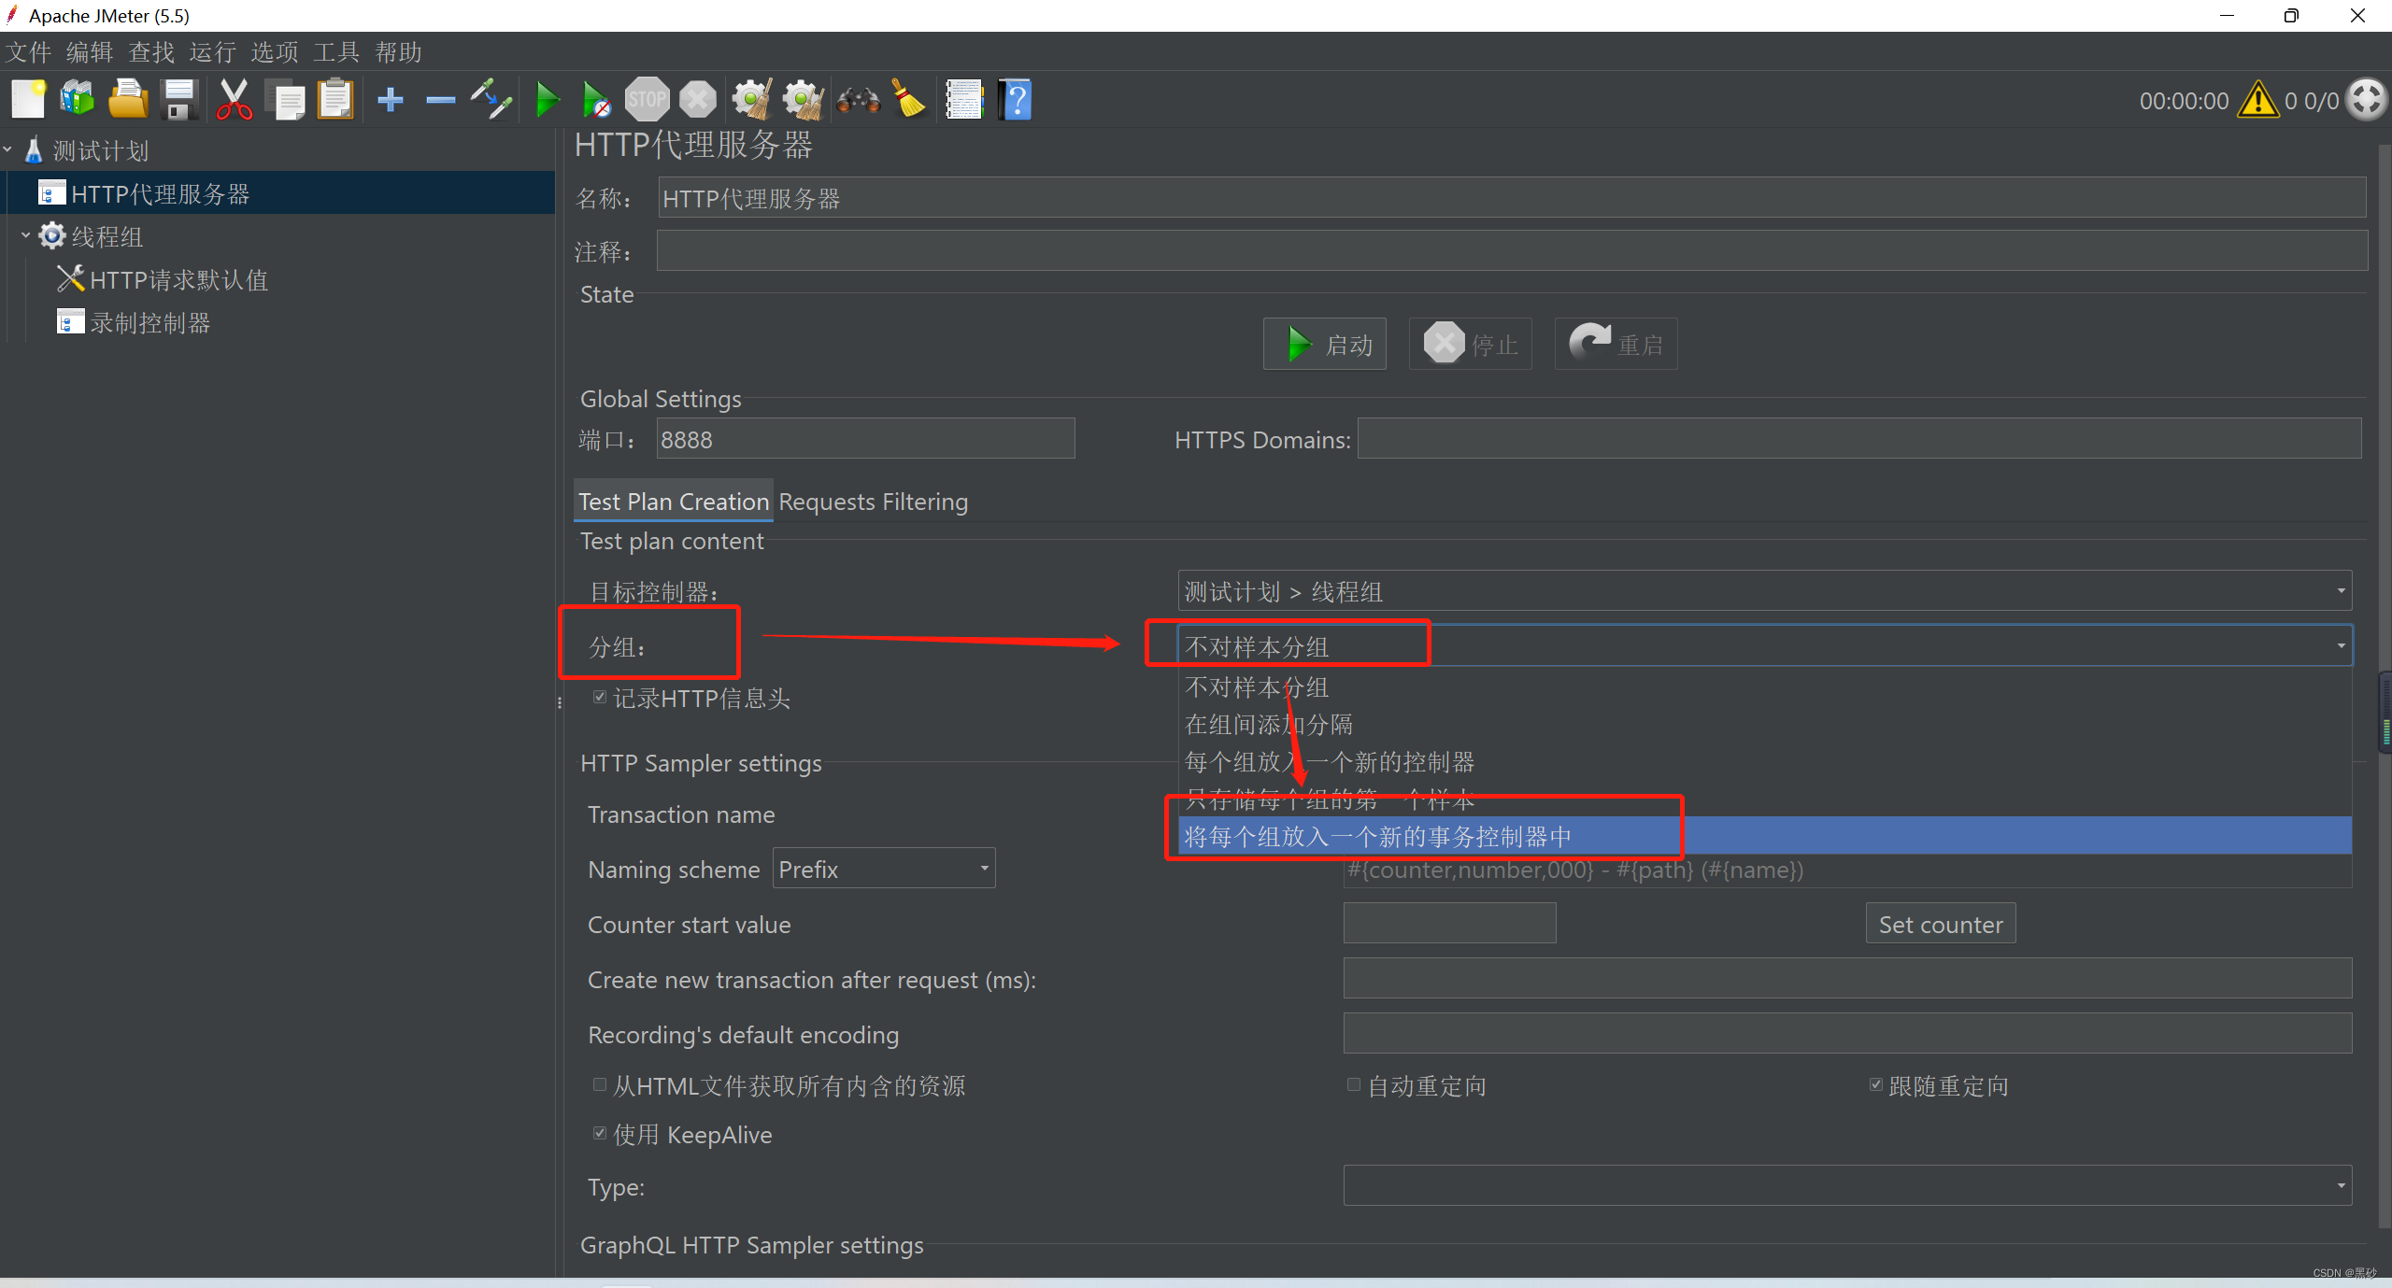Viewport: 2392px width, 1288px height.
Task: Click the New test plan icon
Action: click(x=28, y=99)
